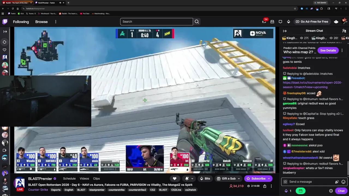The image size is (349, 196).
Task: Follow heart button under the stream
Action: [174, 179]
